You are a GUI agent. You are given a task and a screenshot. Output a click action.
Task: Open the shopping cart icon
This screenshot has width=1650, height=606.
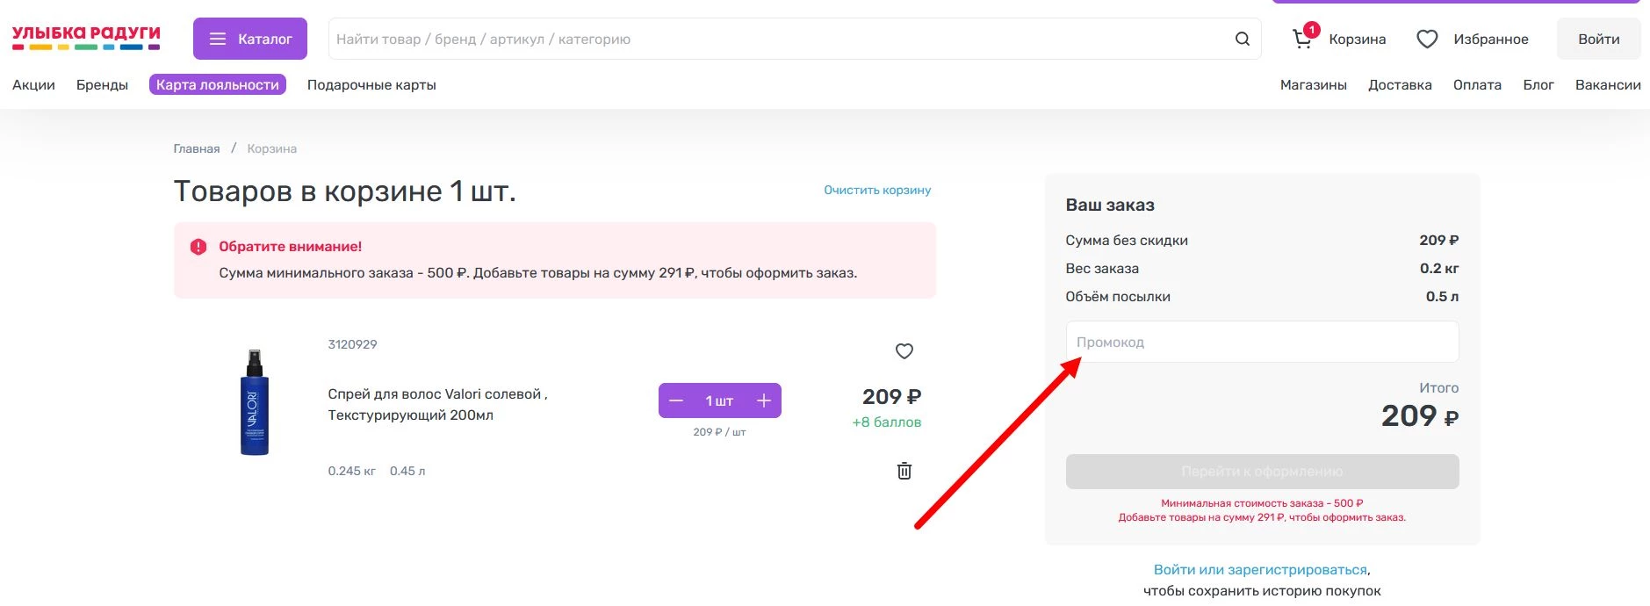[1302, 39]
